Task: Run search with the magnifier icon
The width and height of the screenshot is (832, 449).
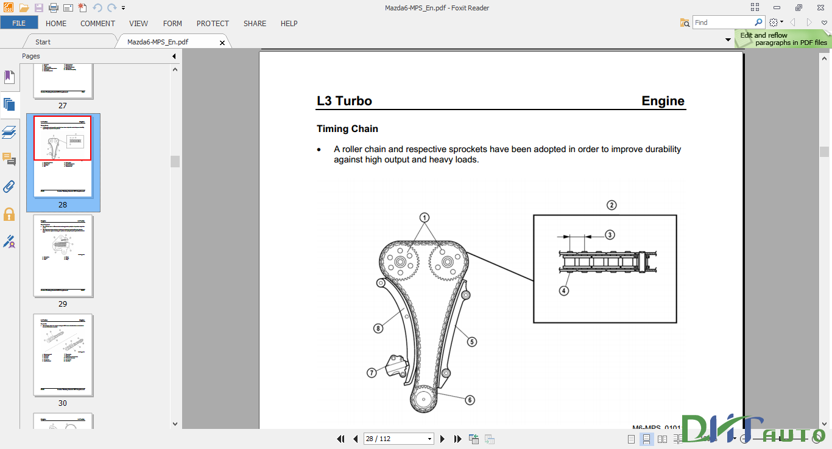Action: click(759, 23)
